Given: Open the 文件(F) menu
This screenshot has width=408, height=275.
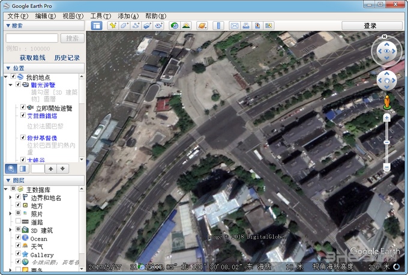Looking at the screenshot, I should (x=17, y=16).
